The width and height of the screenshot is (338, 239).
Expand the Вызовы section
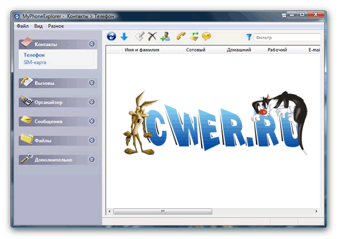click(92, 83)
